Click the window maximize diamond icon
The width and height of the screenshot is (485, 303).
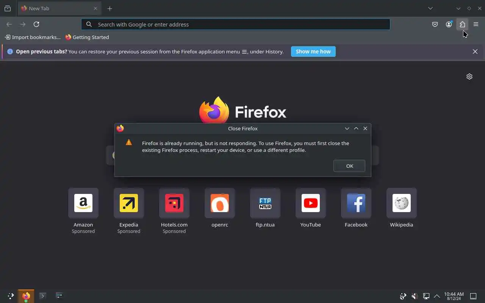point(469,8)
